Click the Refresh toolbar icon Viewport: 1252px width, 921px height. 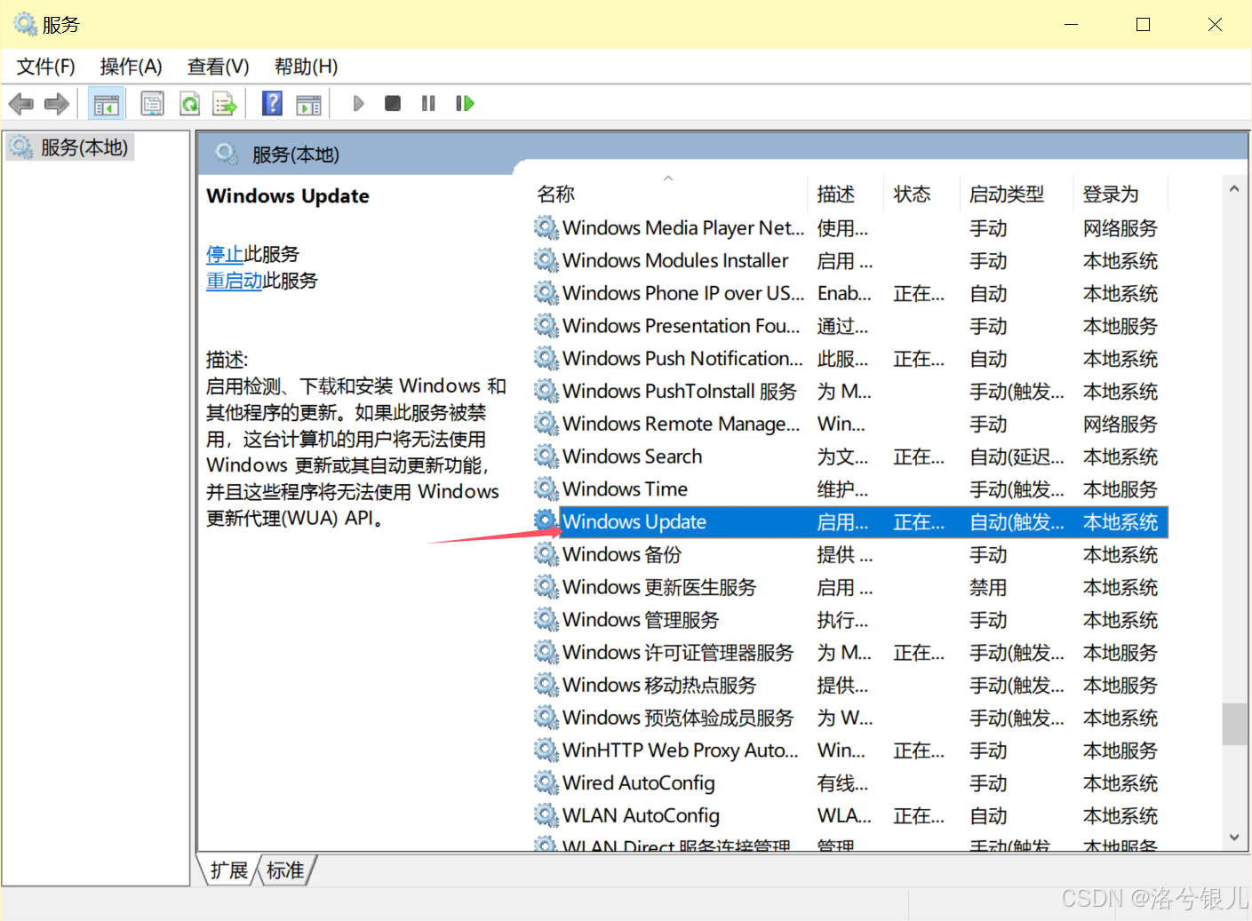[x=189, y=104]
